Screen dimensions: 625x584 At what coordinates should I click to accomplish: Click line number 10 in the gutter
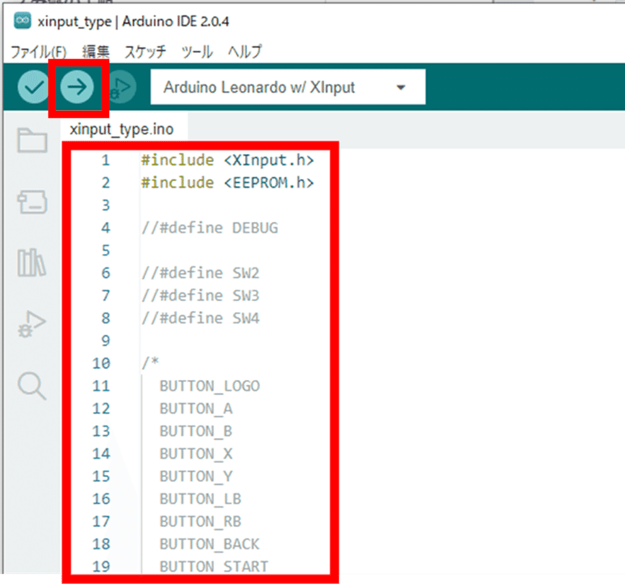pos(101,364)
